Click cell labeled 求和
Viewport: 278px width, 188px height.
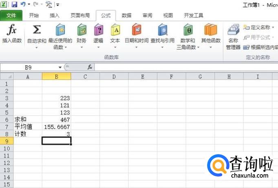coord(28,120)
